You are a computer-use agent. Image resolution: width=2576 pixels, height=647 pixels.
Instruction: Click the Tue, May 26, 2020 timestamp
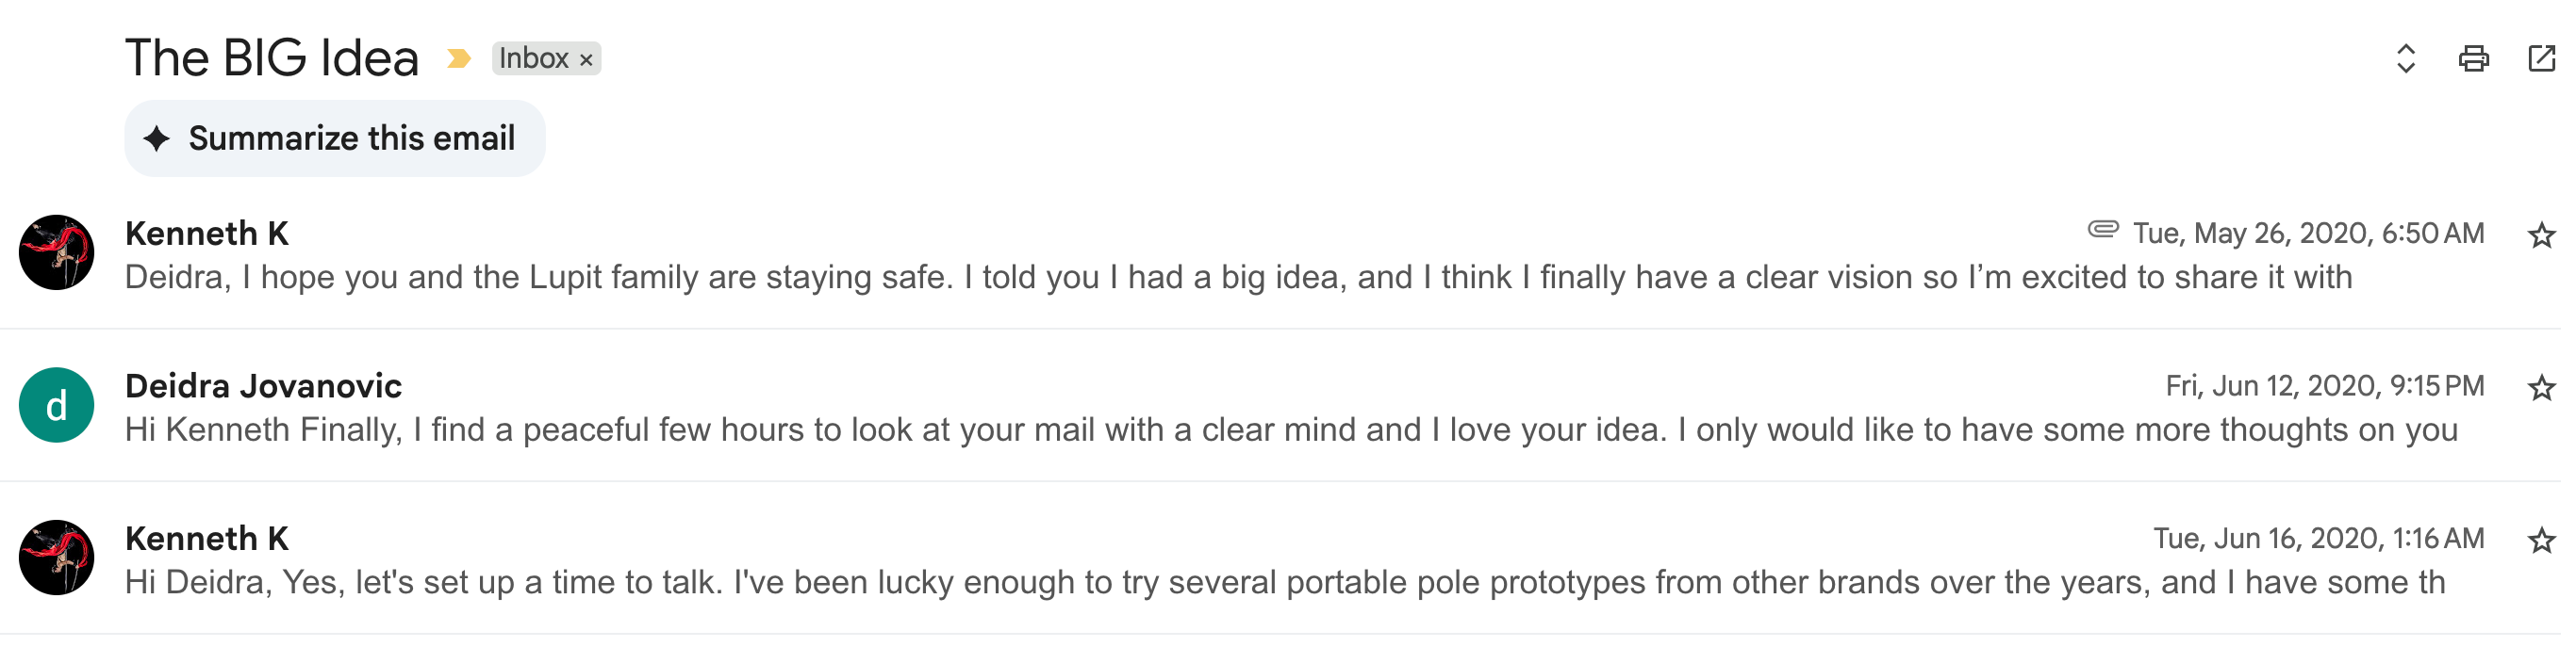tap(2308, 234)
